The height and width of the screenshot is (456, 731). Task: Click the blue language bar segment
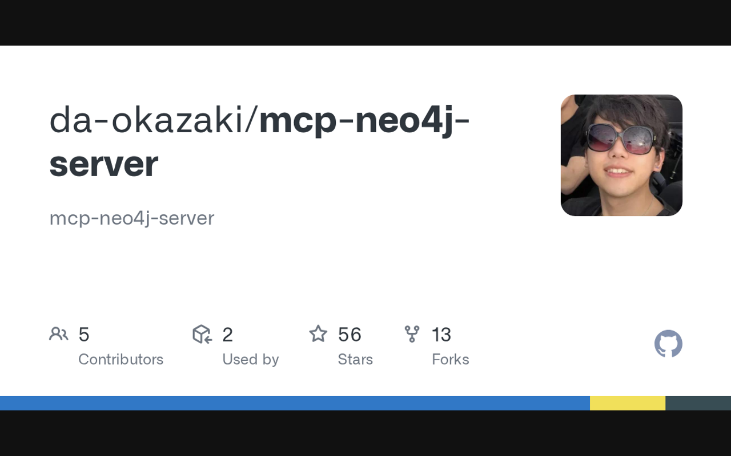pos(295,403)
